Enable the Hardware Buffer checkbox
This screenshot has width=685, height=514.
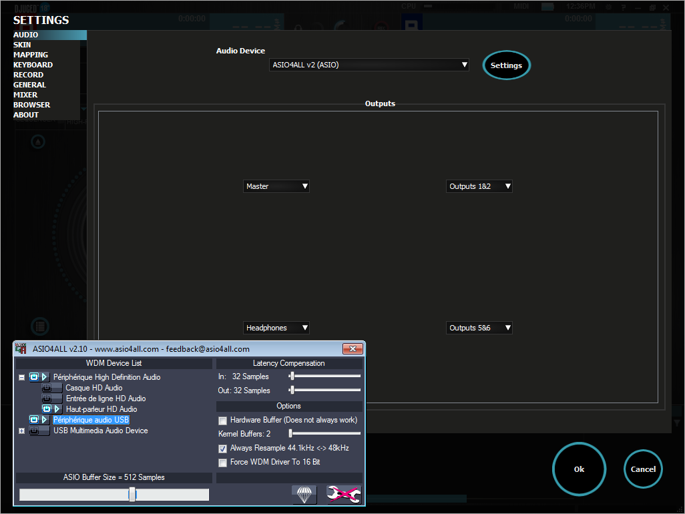point(223,421)
